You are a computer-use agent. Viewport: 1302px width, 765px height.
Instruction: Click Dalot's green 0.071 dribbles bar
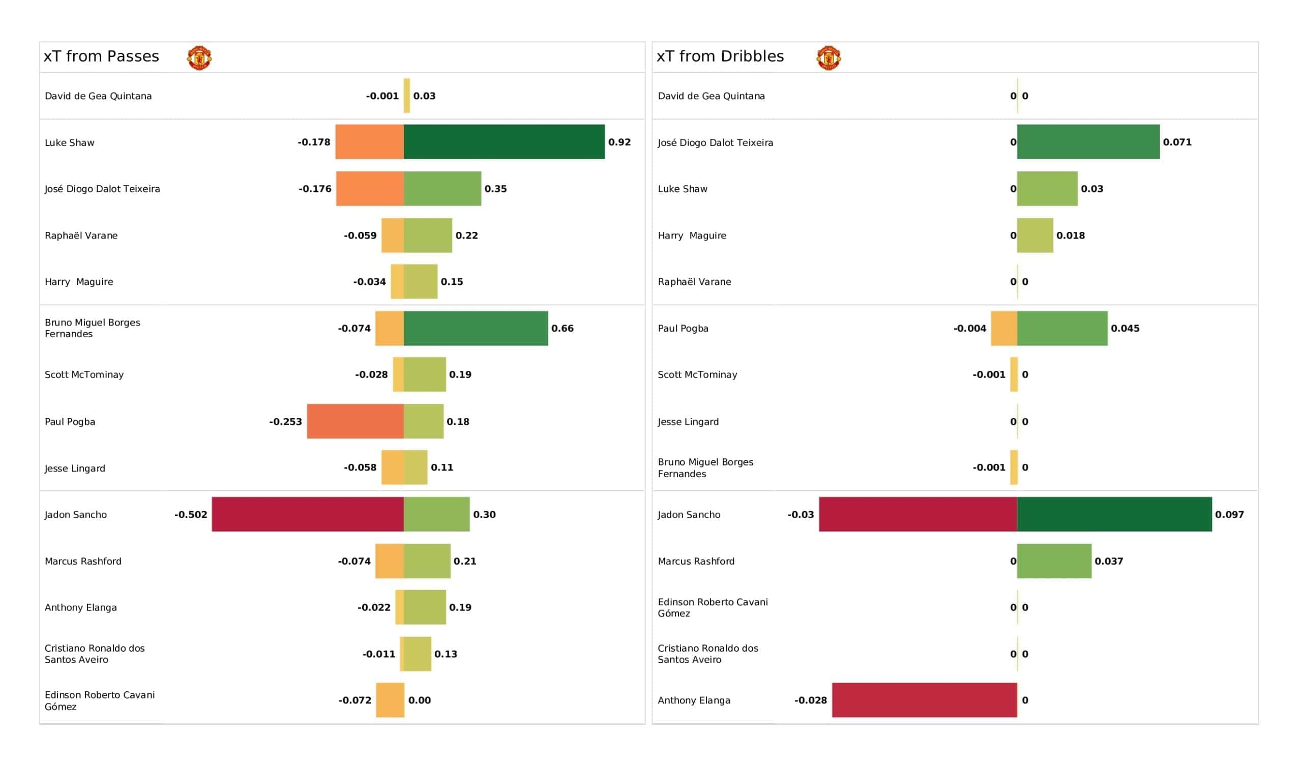[1088, 141]
